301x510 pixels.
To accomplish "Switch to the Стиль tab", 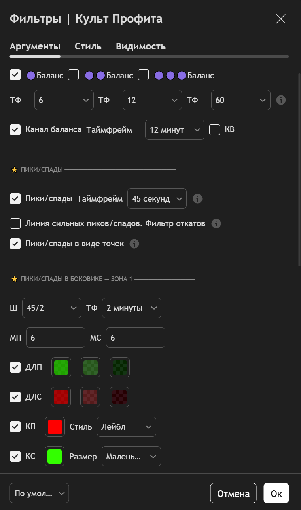I will [x=88, y=46].
